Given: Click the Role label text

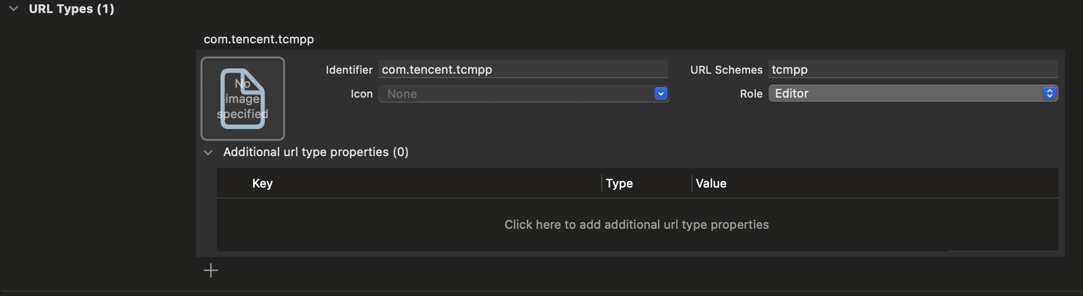Looking at the screenshot, I should [x=751, y=94].
